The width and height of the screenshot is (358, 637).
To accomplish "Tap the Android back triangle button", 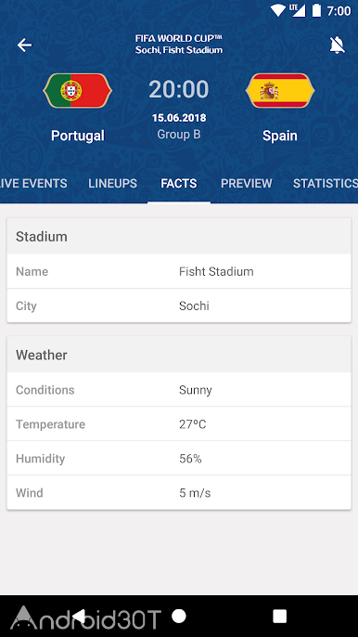I will 79,616.
